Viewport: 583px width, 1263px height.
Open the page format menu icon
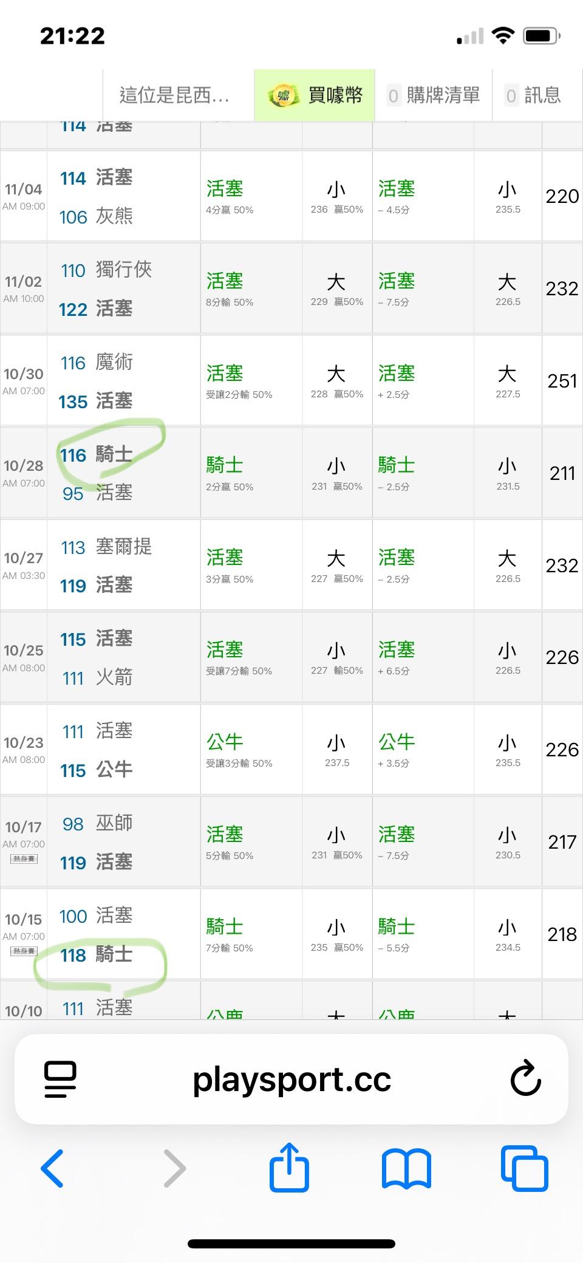pos(61,1079)
